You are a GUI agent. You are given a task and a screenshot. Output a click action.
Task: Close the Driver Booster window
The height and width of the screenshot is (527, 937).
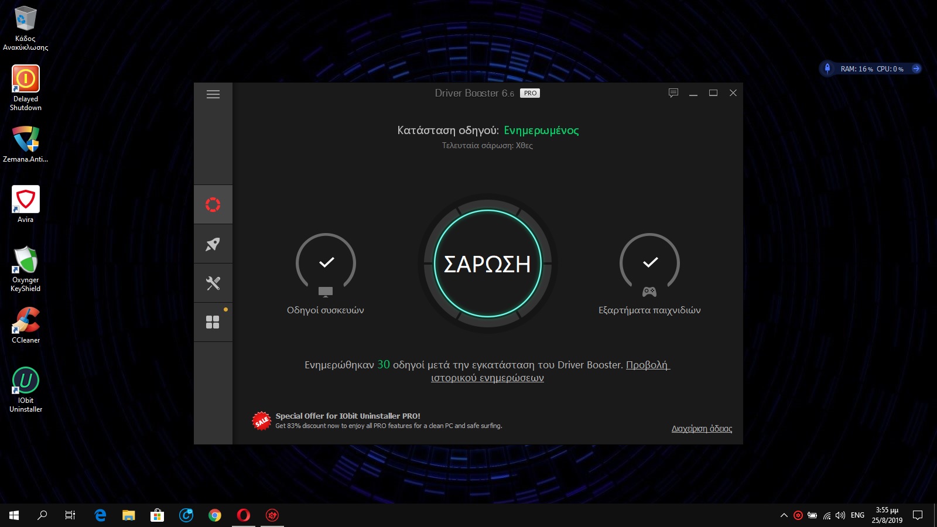733,93
